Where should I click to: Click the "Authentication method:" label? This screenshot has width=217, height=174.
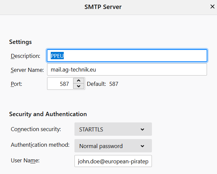(x=40, y=145)
